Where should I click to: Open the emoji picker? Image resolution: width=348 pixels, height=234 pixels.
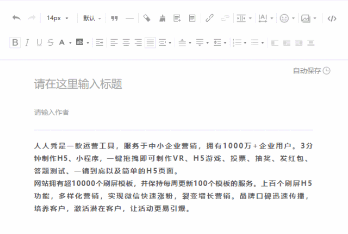(x=284, y=18)
